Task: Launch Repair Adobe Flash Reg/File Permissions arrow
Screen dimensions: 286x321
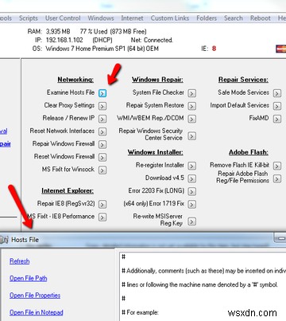Action: [277, 178]
